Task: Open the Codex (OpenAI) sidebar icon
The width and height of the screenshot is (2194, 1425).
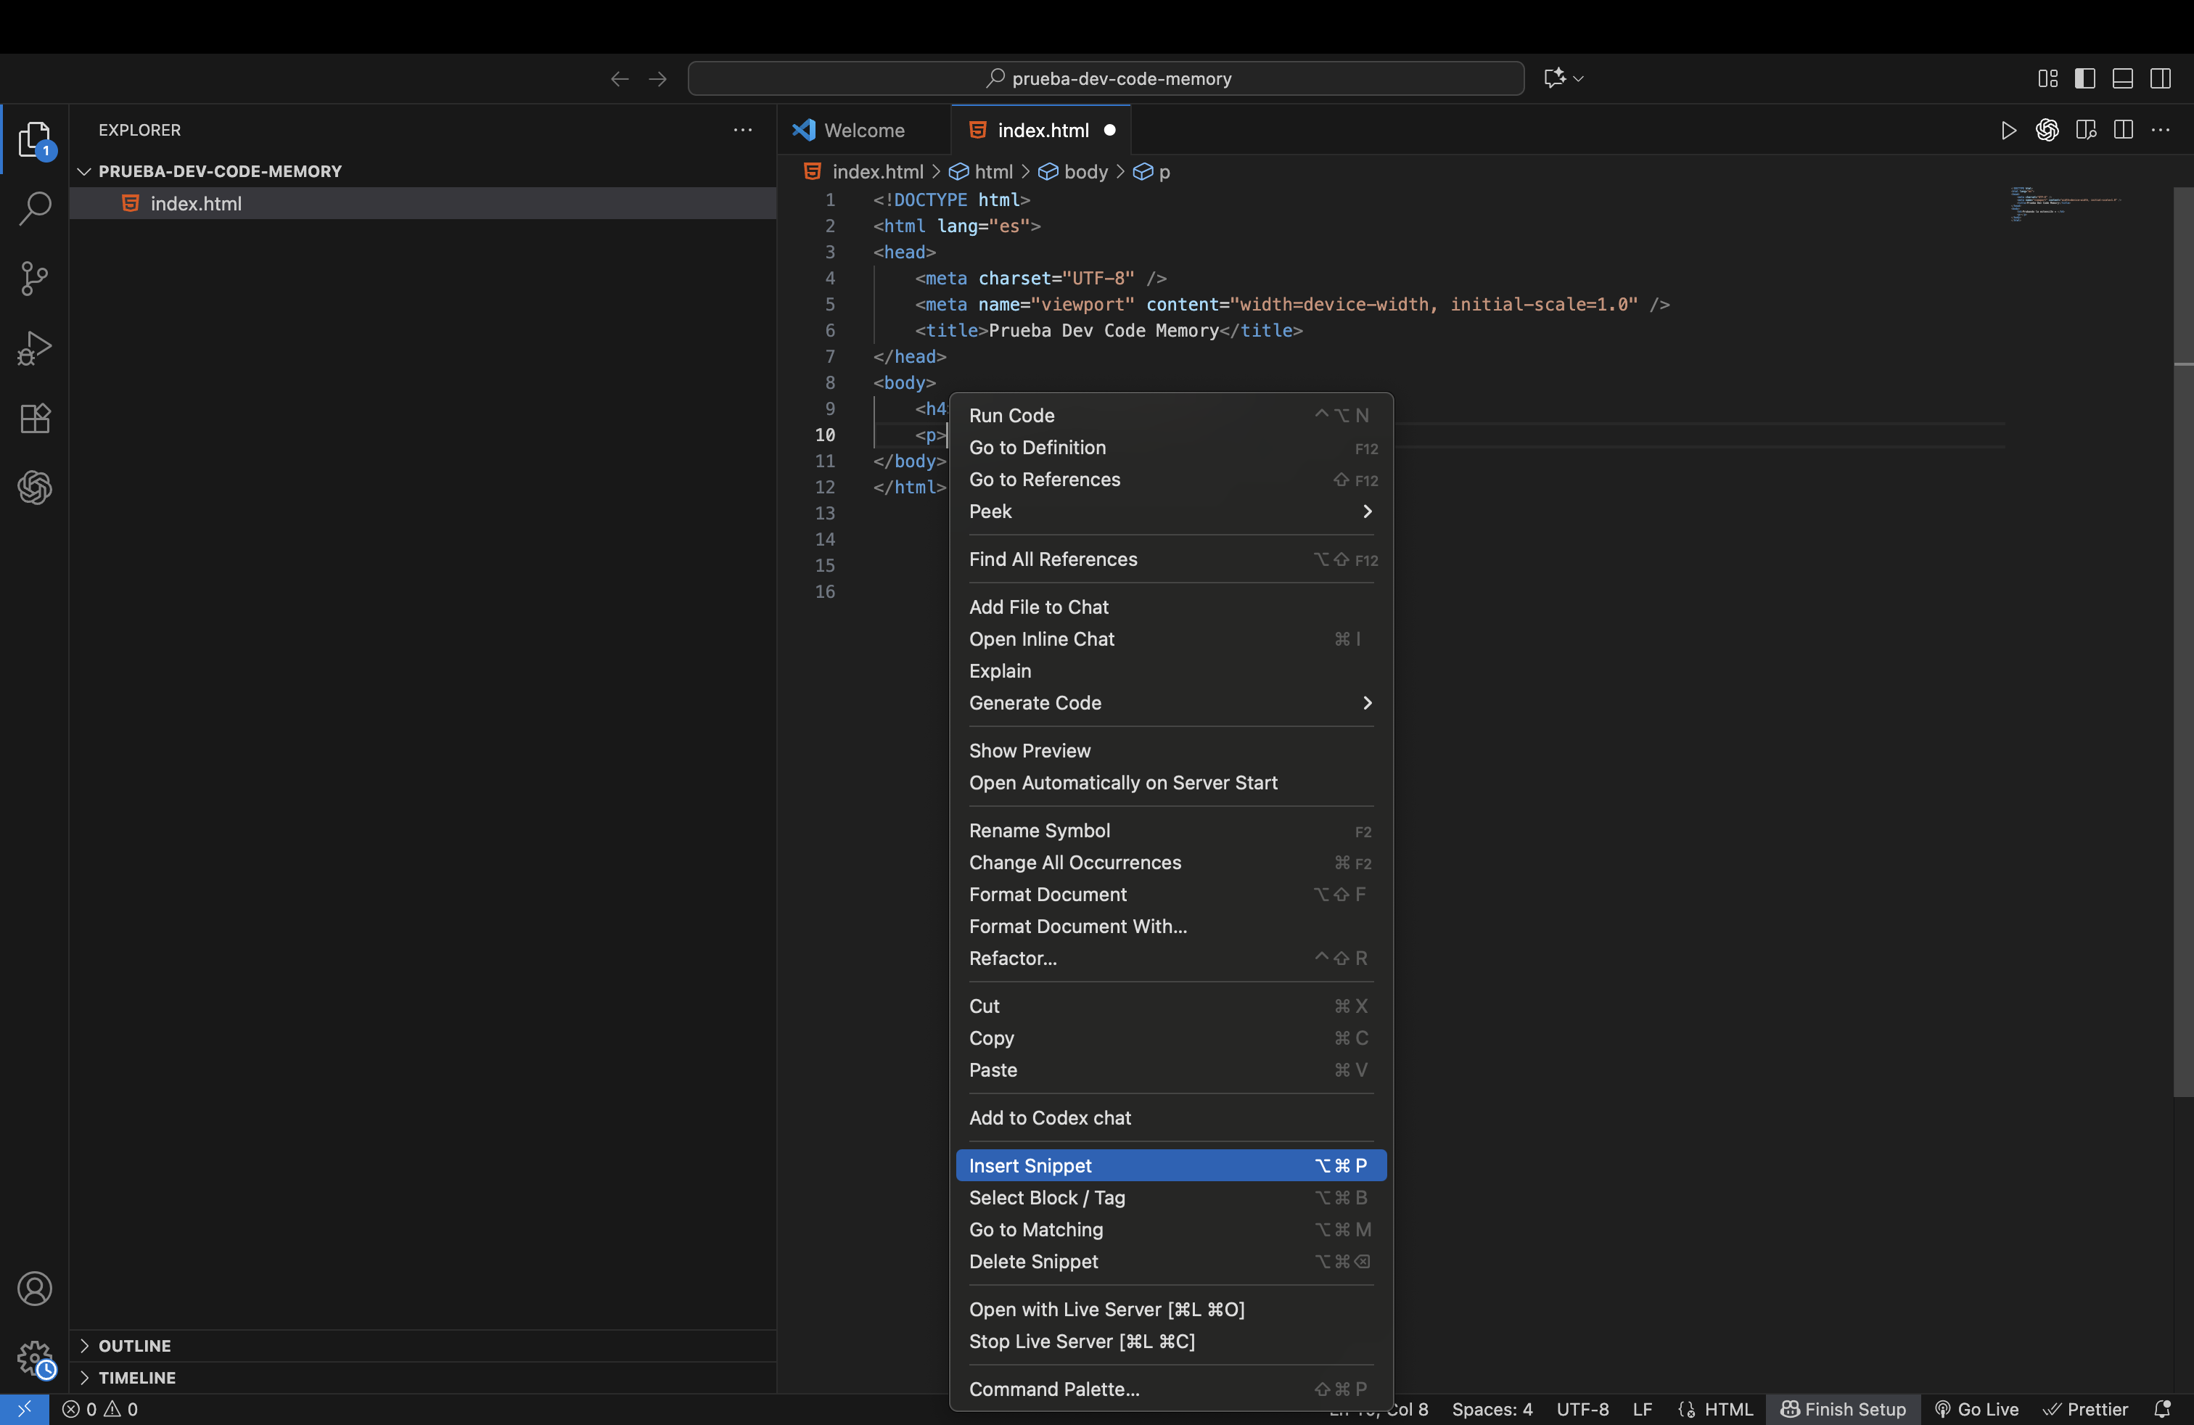Action: click(34, 488)
